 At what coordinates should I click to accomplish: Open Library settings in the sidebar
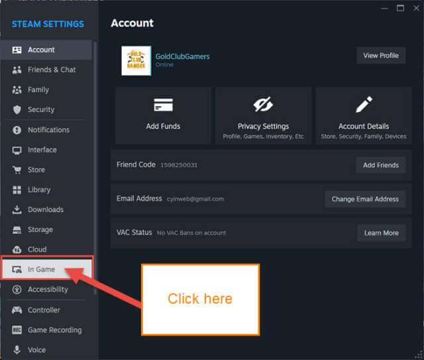point(46,190)
